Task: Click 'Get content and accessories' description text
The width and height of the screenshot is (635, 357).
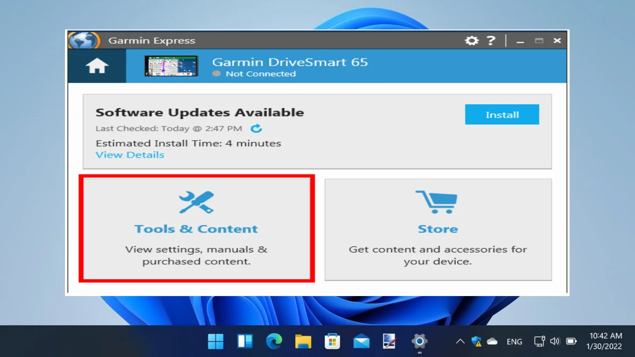Action: tap(438, 255)
